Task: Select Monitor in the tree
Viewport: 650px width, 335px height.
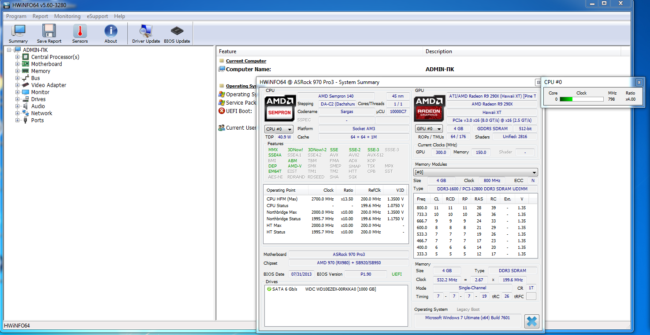Action: 40,92
